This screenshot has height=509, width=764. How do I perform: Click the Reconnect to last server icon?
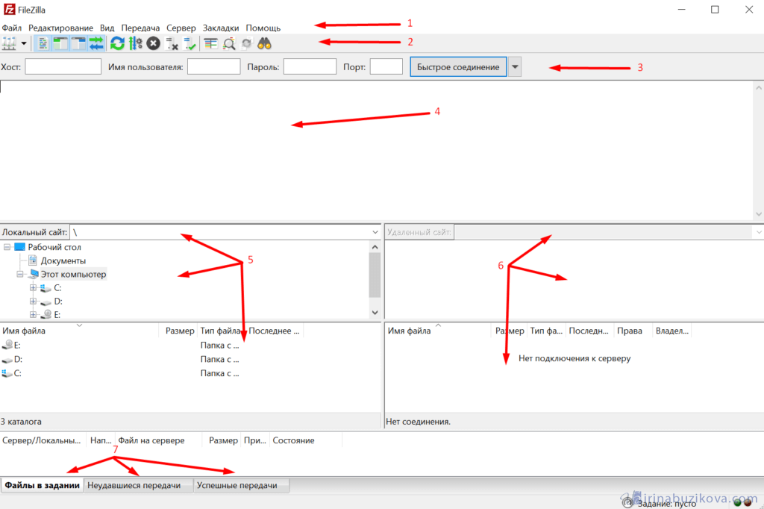click(190, 43)
